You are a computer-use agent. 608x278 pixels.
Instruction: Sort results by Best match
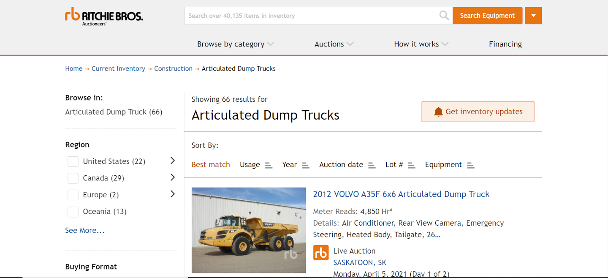point(211,165)
